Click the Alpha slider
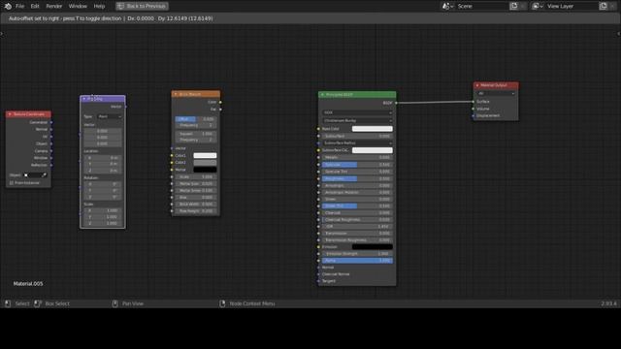 click(357, 261)
